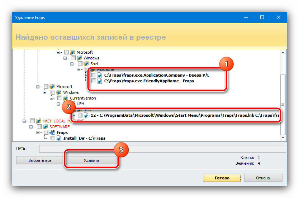Click into the Путь path field
299x198 pixels.
162,149
